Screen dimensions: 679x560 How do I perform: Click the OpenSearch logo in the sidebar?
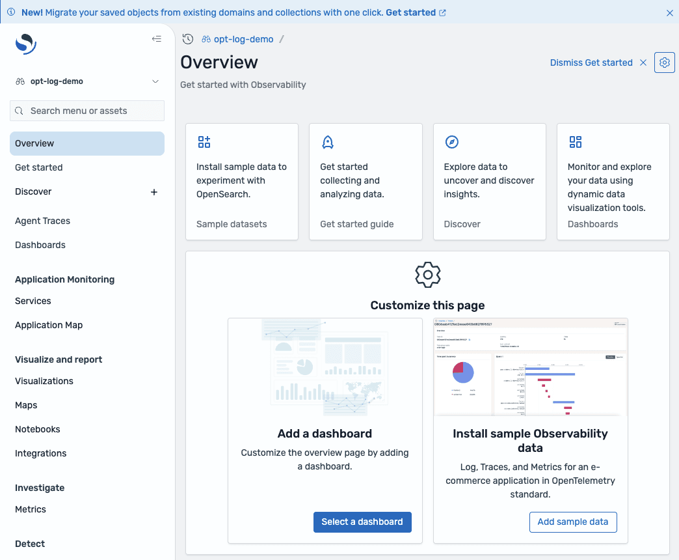point(26,44)
